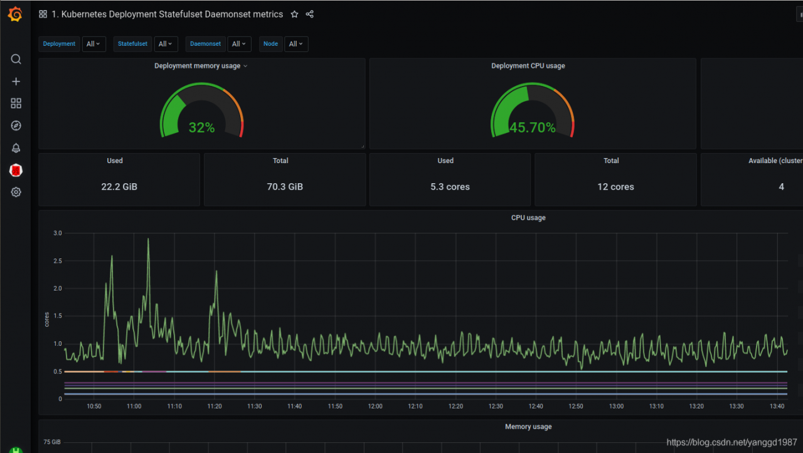Screen dimensions: 803x453
Task: Open the Node variable All dropdown
Action: tap(296, 44)
